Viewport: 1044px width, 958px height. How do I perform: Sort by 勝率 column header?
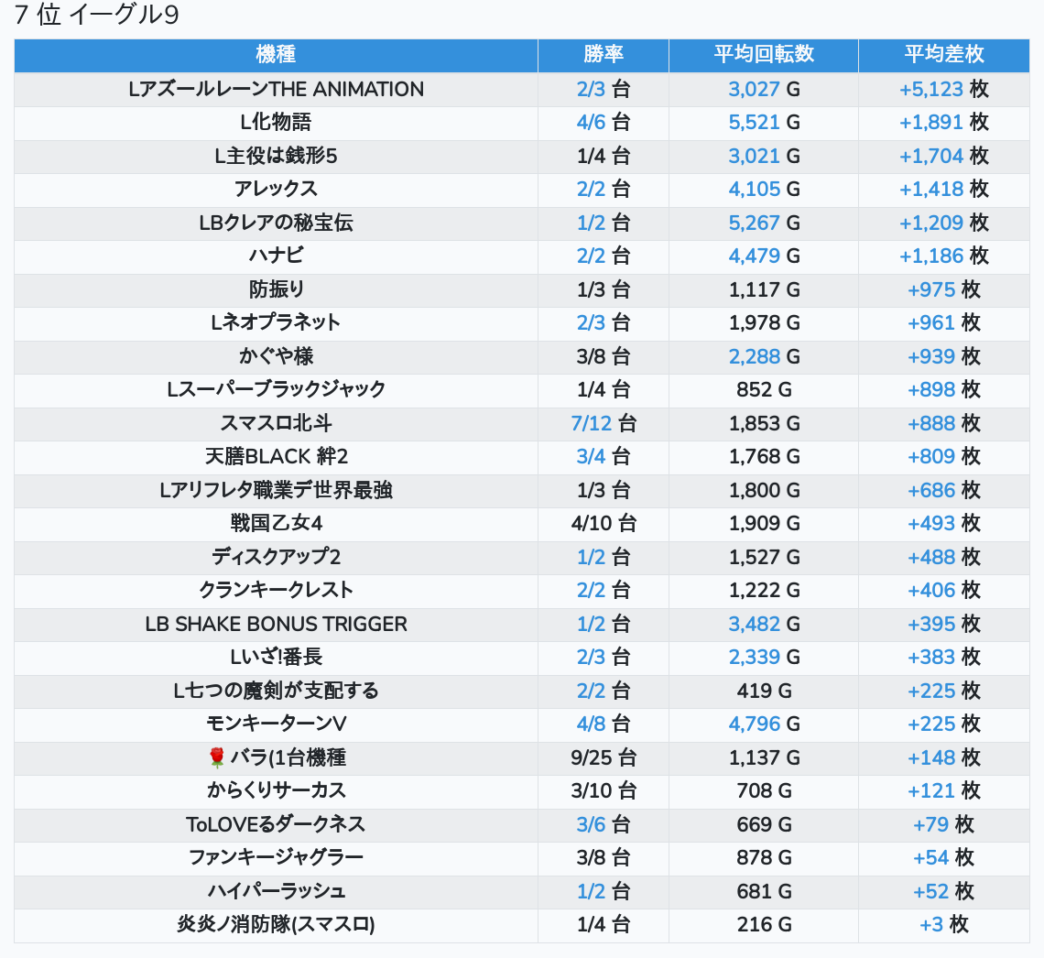tap(603, 54)
